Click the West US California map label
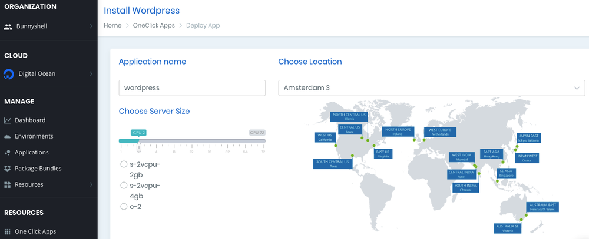The height and width of the screenshot is (239, 589). 325,137
